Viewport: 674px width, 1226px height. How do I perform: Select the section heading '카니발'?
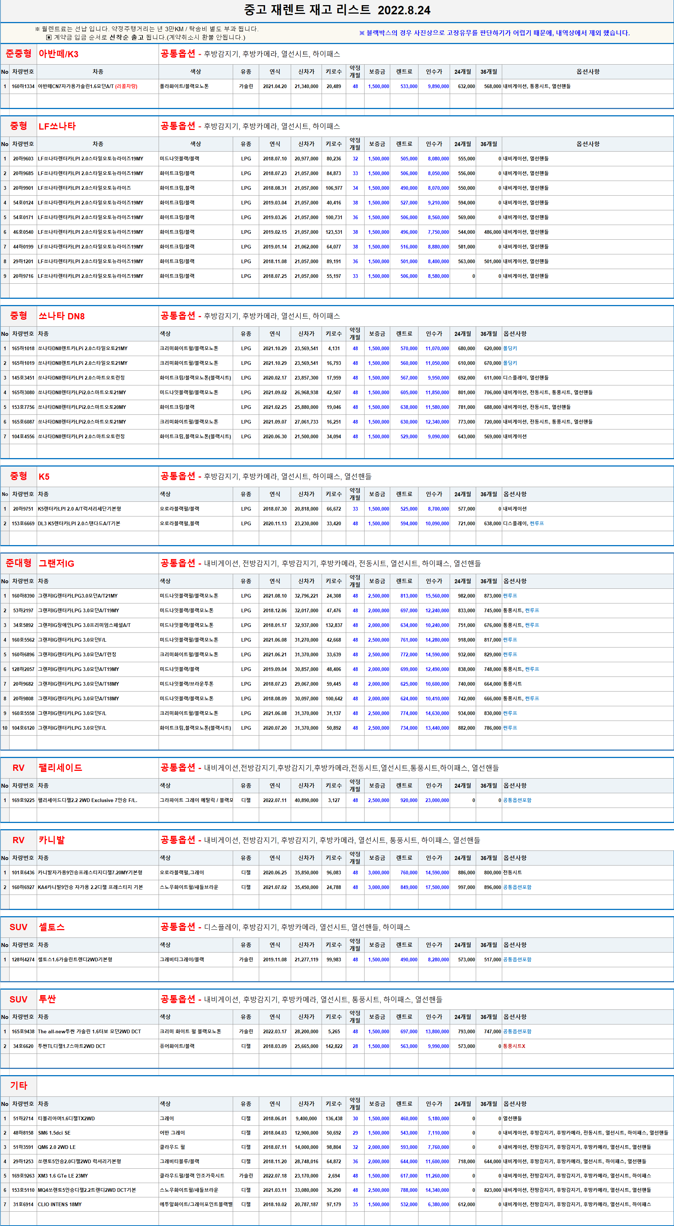click(51, 840)
